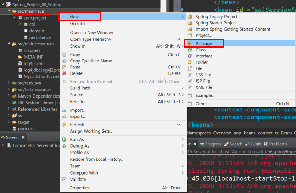Expand the src/test/java folder
The width and height of the screenshot is (296, 193).
point(9,83)
